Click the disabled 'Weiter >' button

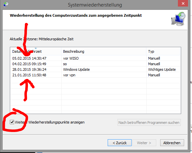pos(144,143)
